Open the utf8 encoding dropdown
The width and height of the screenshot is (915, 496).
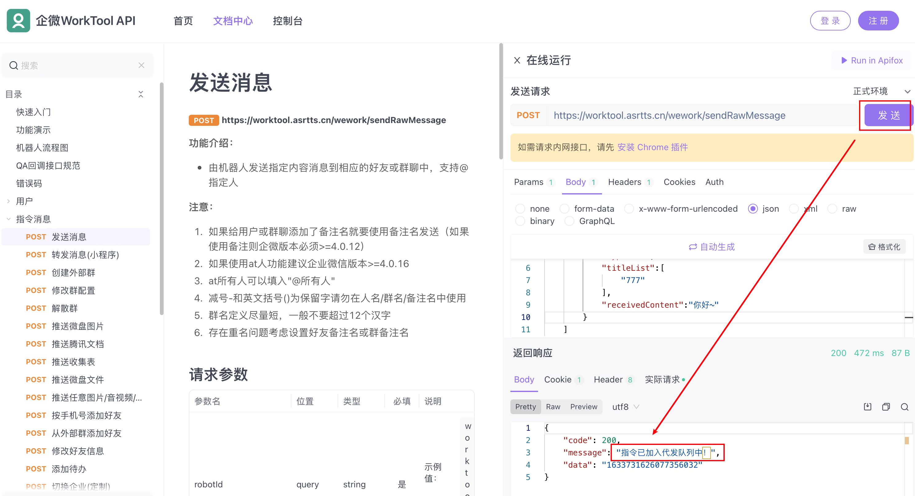[625, 407]
